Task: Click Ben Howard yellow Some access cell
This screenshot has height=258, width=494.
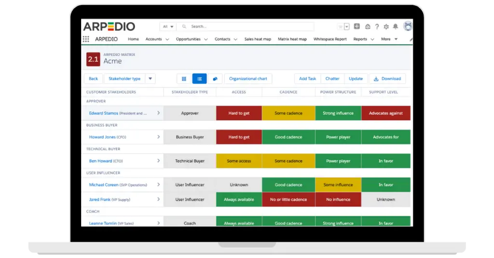Action: tap(239, 161)
